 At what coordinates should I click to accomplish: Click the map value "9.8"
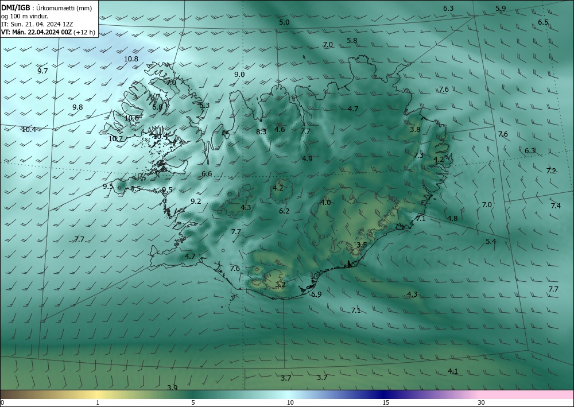tap(77, 107)
